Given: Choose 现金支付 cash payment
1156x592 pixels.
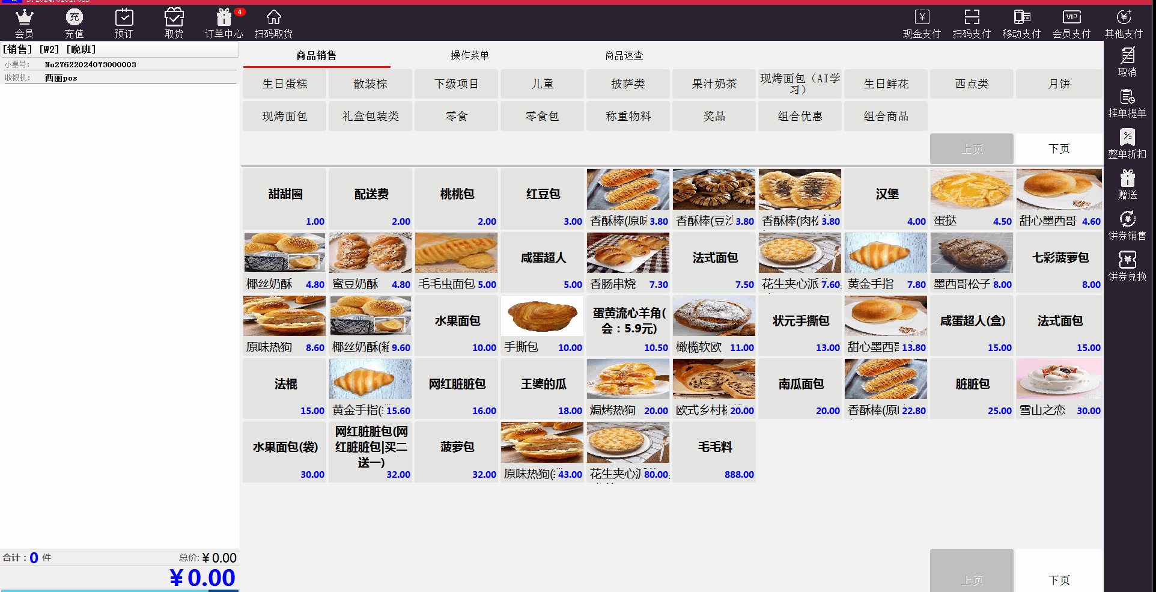Looking at the screenshot, I should coord(922,23).
